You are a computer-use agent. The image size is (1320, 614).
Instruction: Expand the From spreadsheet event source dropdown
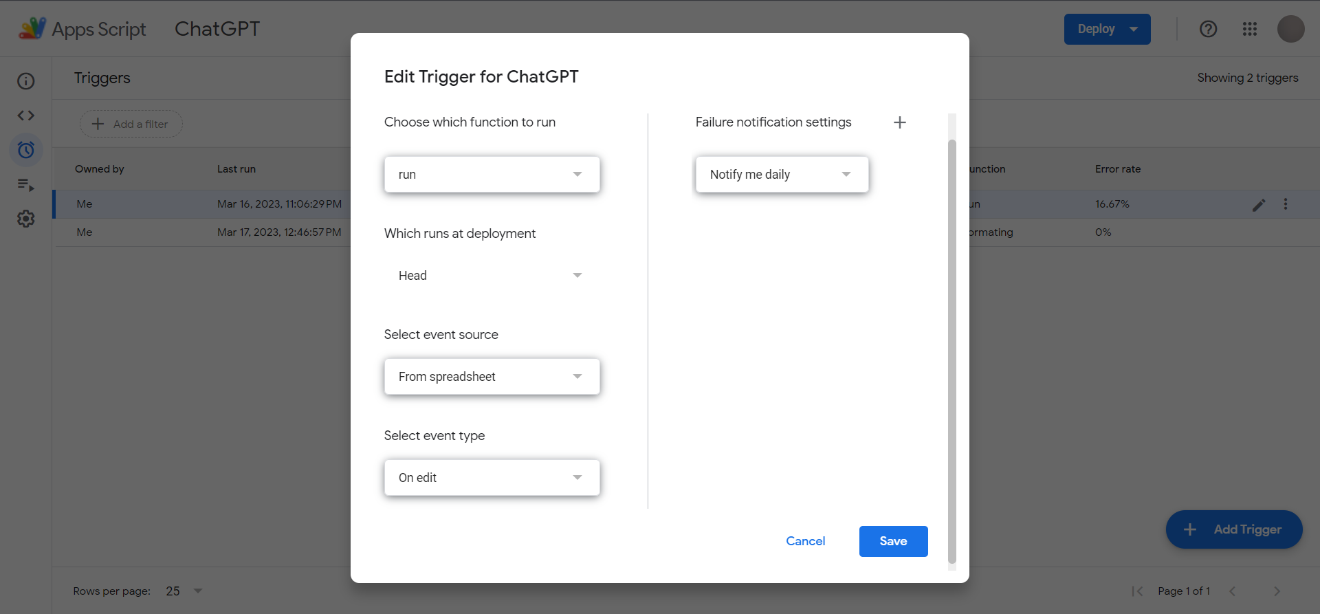point(492,377)
